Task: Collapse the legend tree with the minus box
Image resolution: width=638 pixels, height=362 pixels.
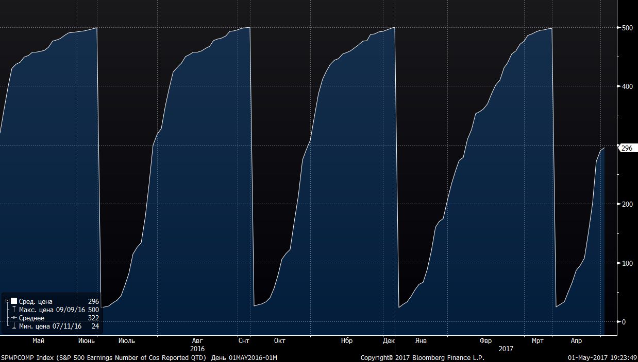Action: click(x=7, y=301)
